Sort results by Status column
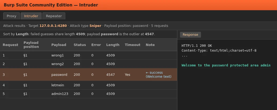 point(80,45)
